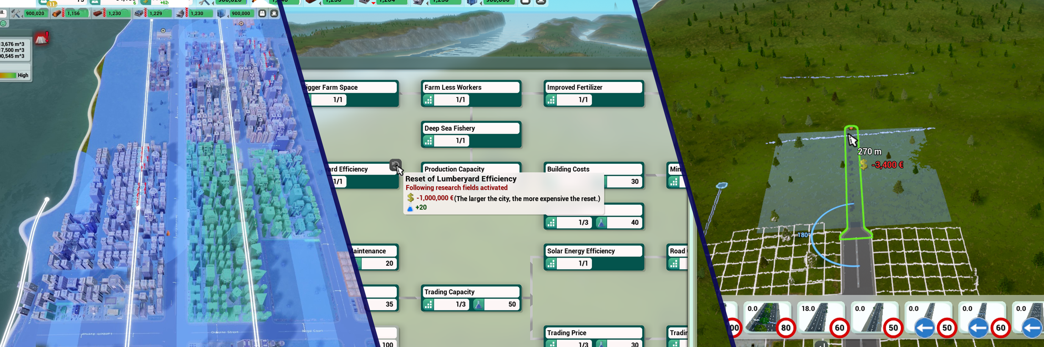The image size is (1044, 347).
Task: Click the red road warning alert icon
Action: 41,39
